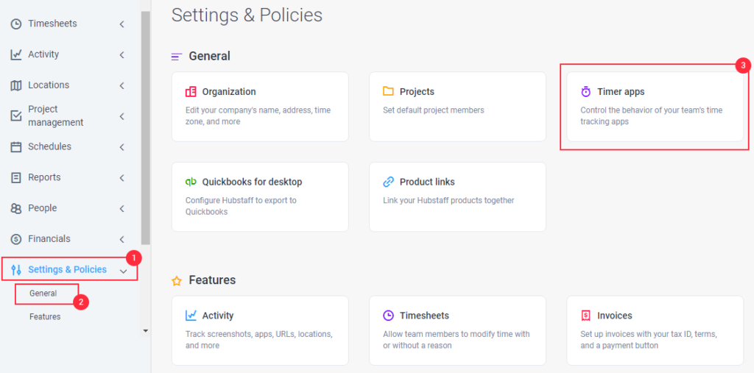This screenshot has height=373, width=754.
Task: Select General under Settings & Policies
Action: tap(43, 294)
